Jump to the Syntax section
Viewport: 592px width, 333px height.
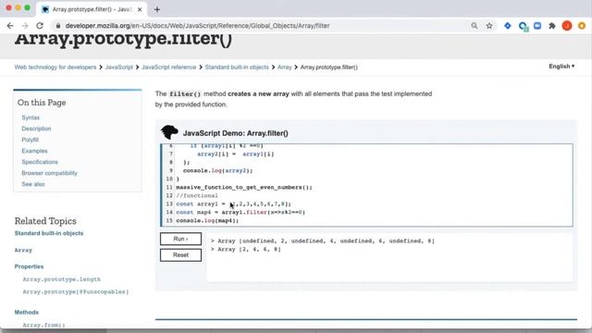coord(31,117)
